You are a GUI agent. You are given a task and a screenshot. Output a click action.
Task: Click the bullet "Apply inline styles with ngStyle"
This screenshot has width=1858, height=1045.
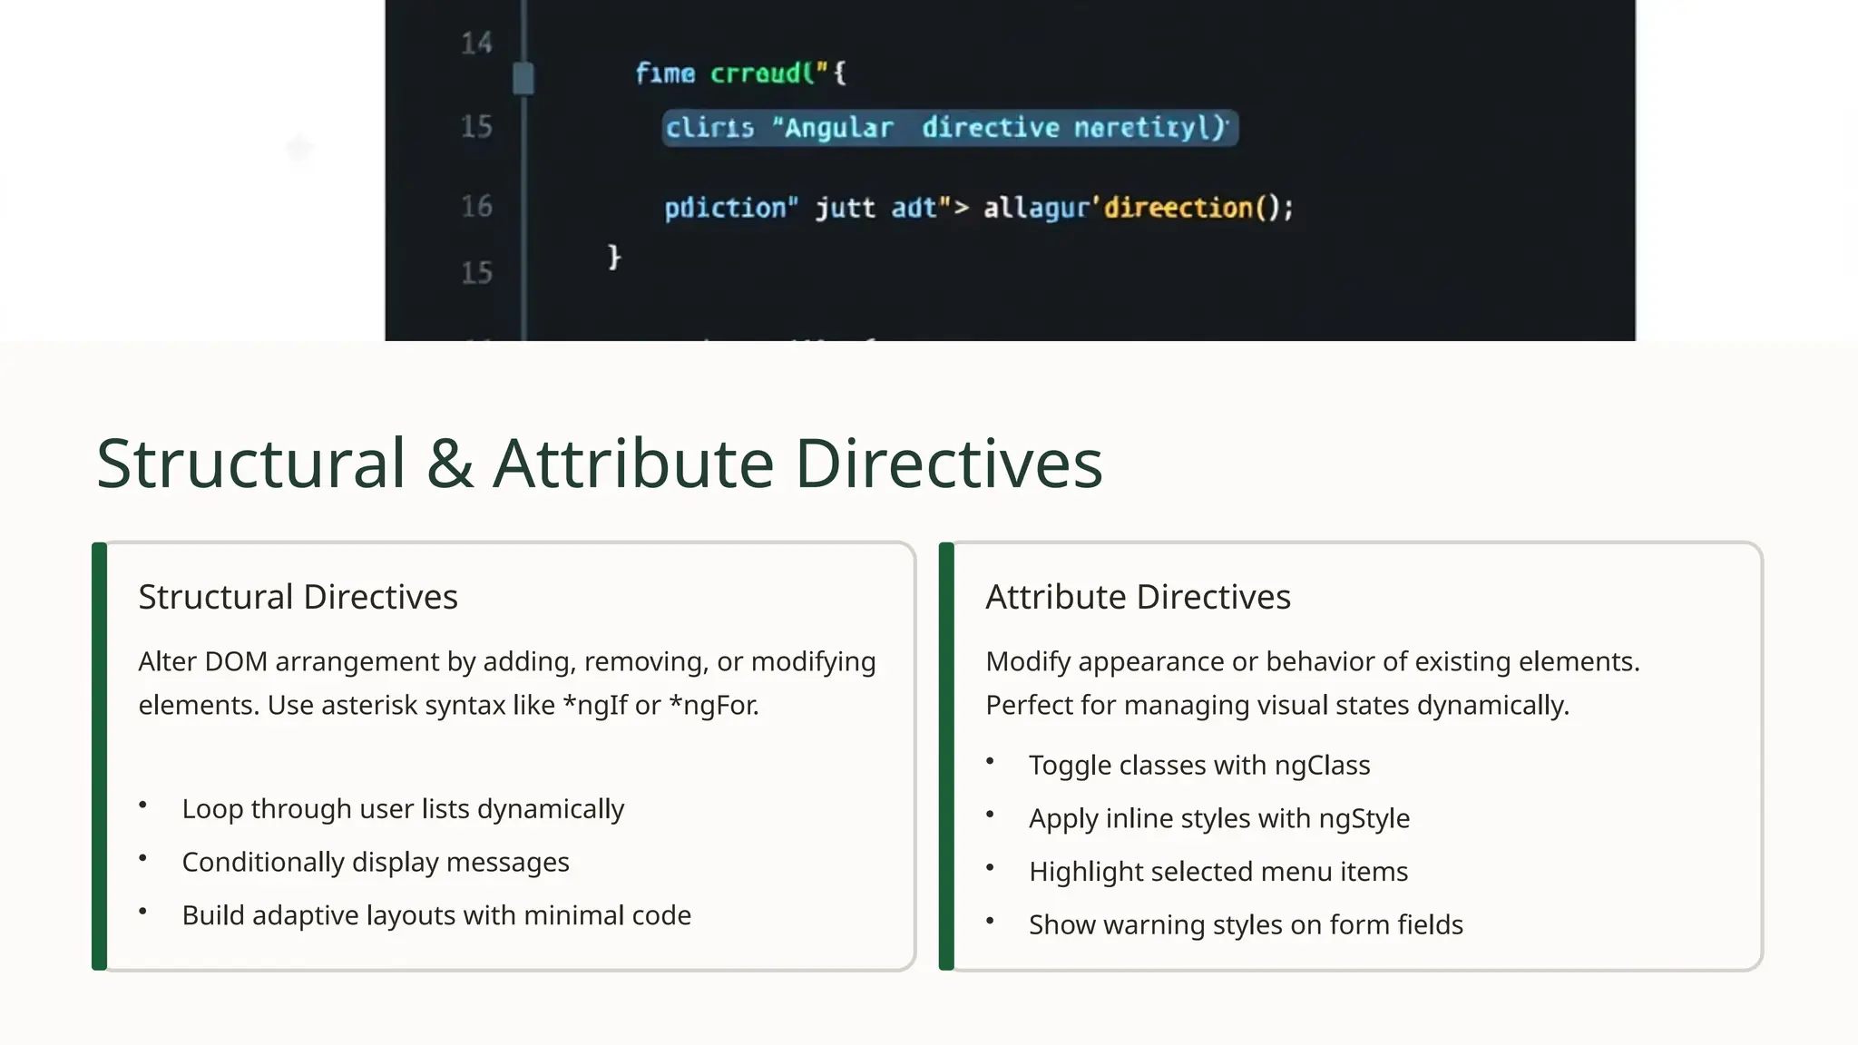pyautogui.click(x=1219, y=818)
